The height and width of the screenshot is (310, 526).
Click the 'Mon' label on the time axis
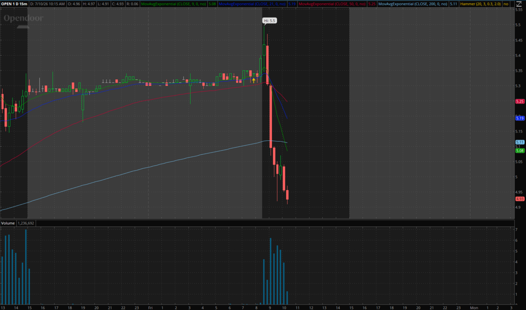click(x=474, y=308)
